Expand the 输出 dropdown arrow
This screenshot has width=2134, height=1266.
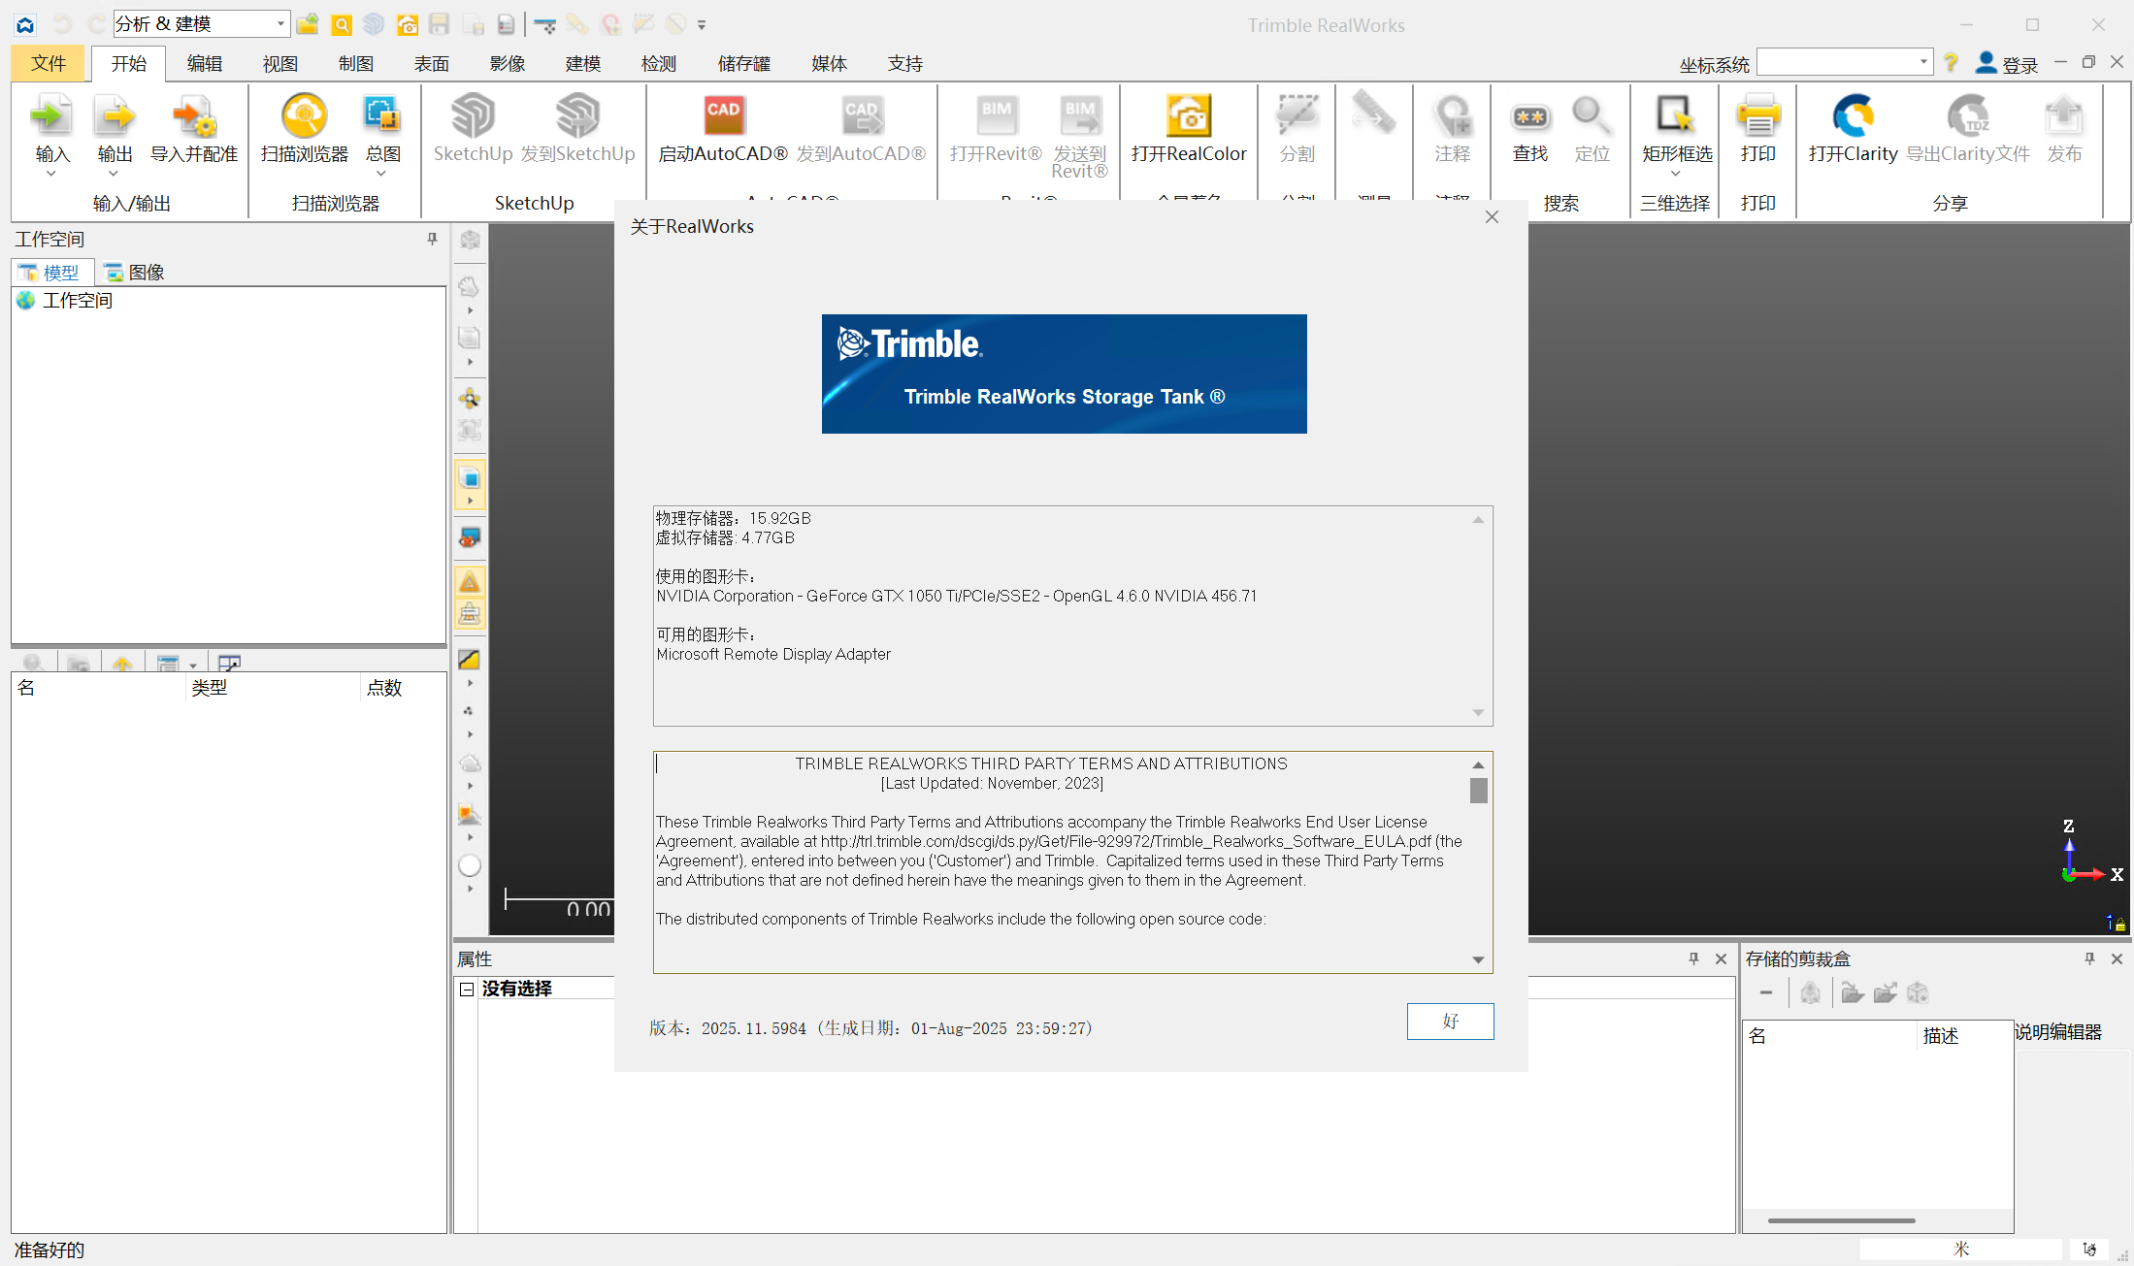click(114, 174)
